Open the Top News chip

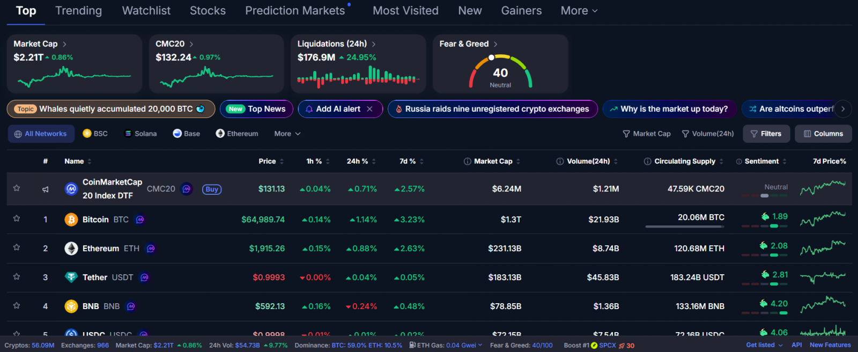pyautogui.click(x=257, y=109)
